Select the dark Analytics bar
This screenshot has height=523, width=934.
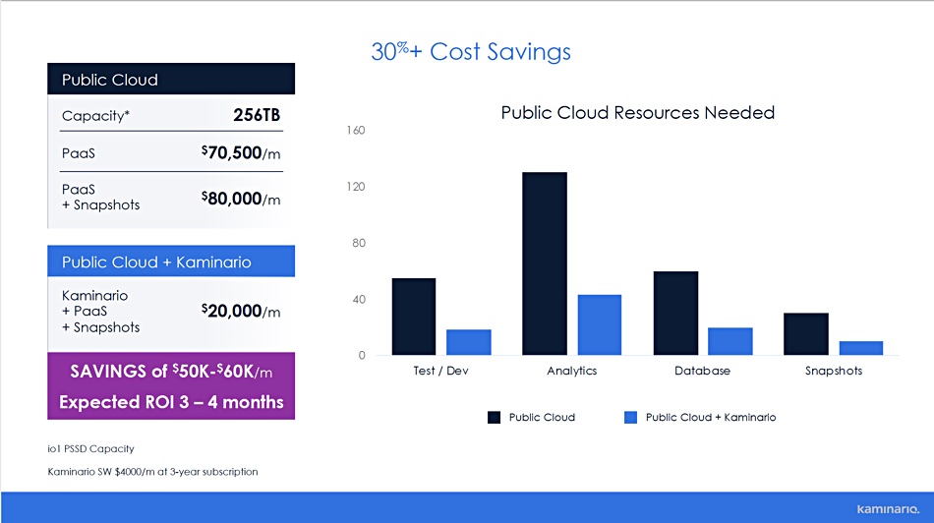click(x=545, y=263)
